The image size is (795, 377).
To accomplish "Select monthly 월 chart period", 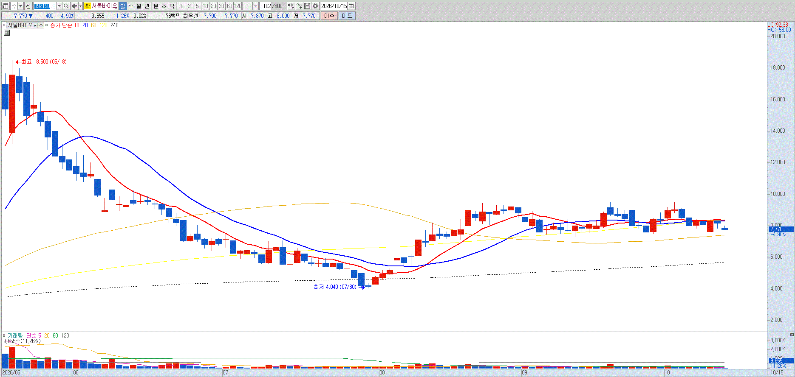I will click(x=139, y=6).
